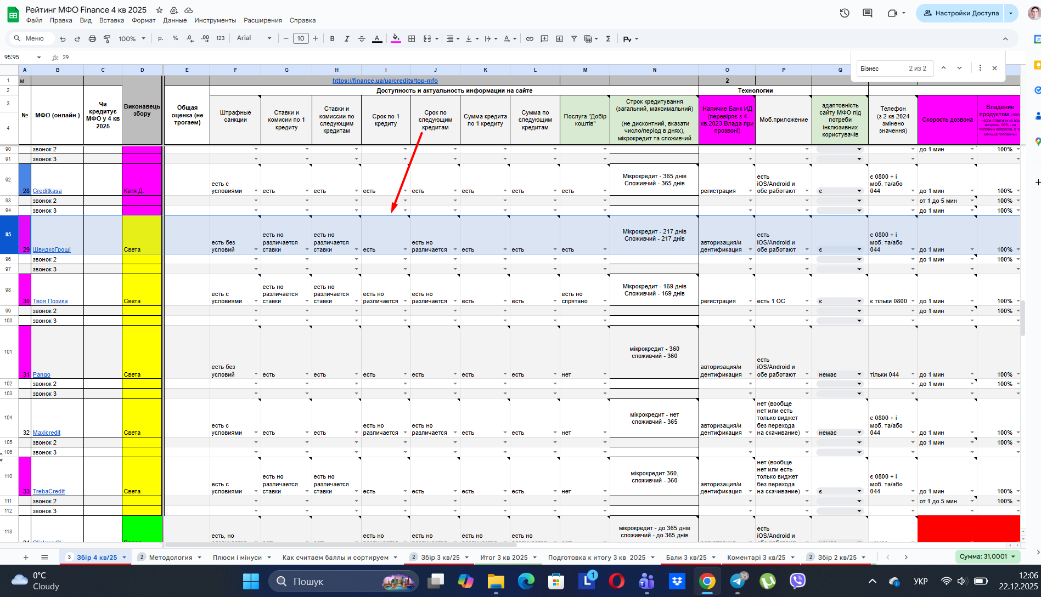This screenshot has height=597, width=1041.
Task: Create a filter with the funnel icon
Action: (x=574, y=39)
